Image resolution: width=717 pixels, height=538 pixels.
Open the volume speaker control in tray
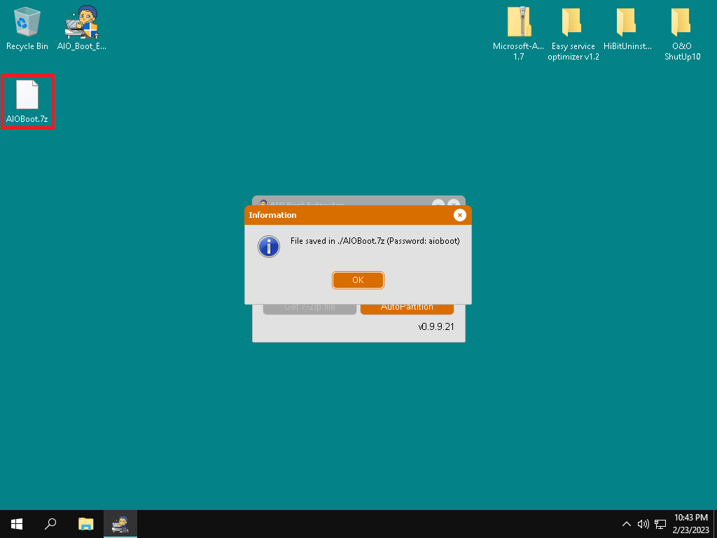(643, 524)
